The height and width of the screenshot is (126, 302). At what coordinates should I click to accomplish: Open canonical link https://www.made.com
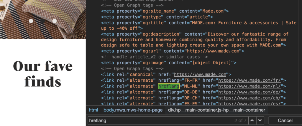(x=200, y=74)
